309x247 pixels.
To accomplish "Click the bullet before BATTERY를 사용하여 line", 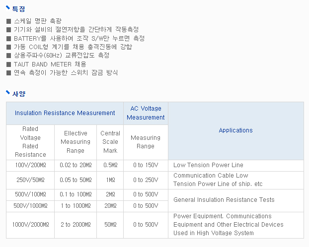I will (8, 38).
